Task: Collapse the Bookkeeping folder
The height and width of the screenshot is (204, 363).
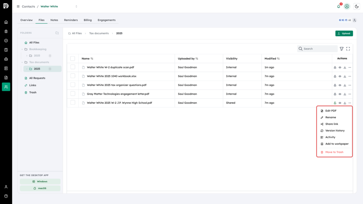Action: (x=22, y=49)
